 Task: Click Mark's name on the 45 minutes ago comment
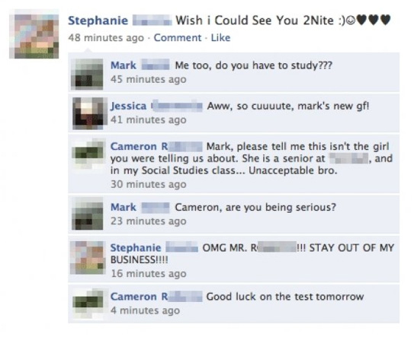(x=124, y=65)
